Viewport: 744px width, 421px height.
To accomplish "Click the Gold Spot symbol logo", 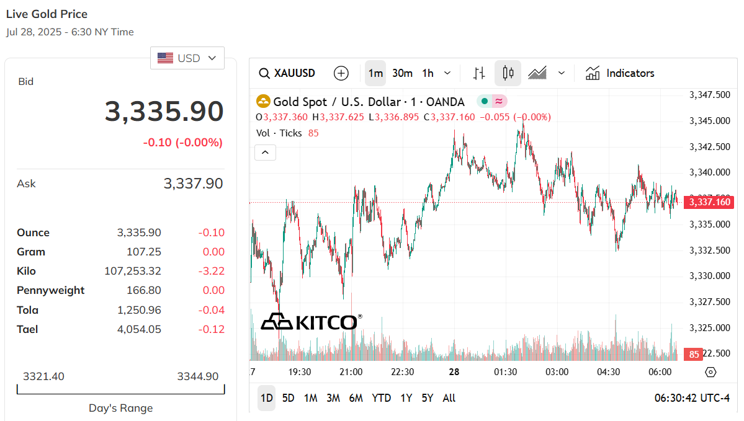I will coord(264,102).
